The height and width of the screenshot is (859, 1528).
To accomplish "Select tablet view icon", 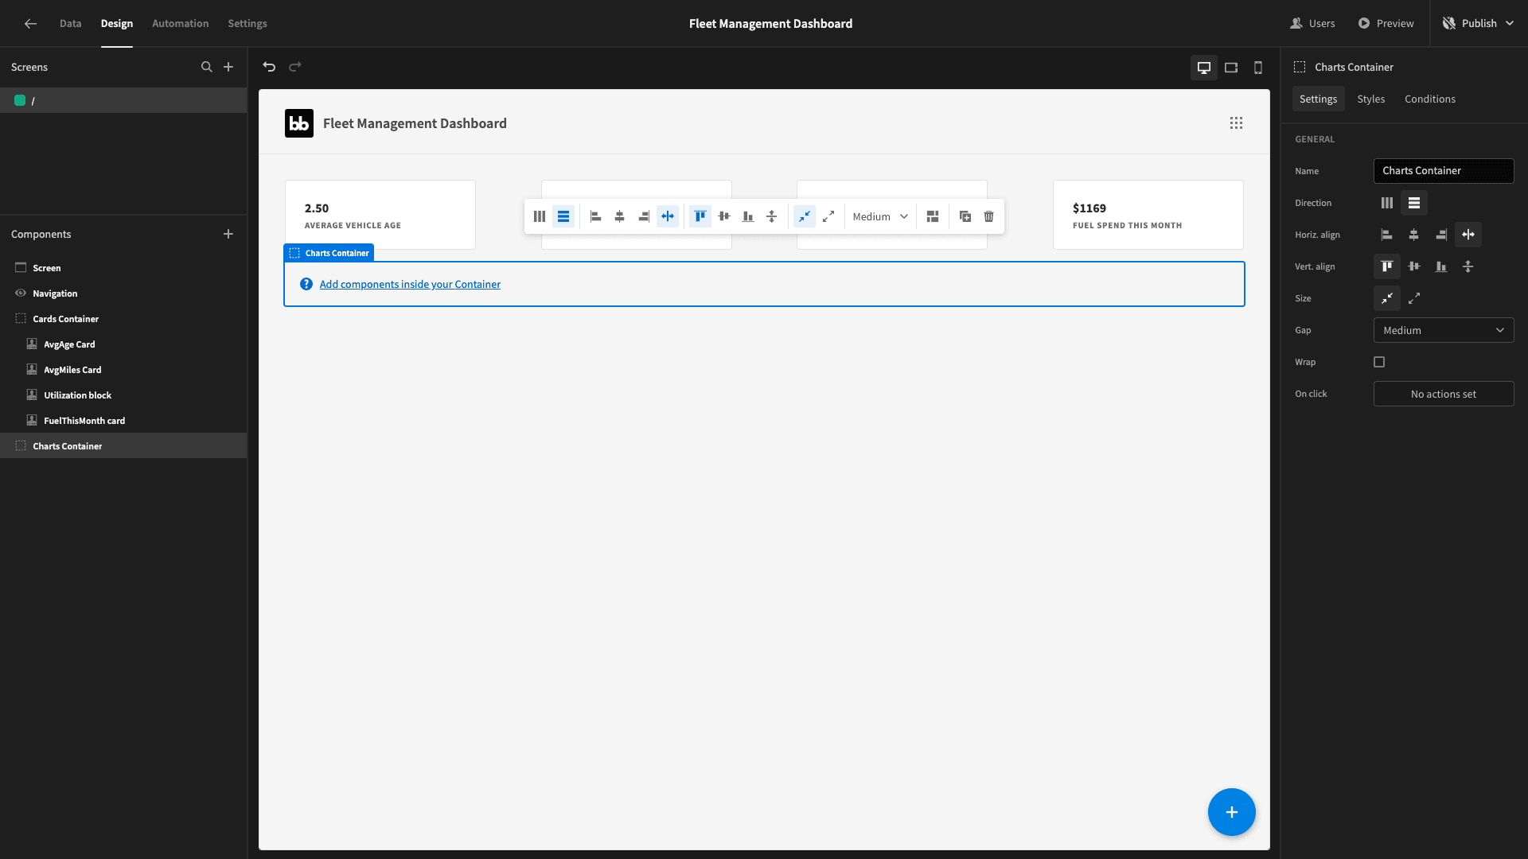I will click(1231, 68).
